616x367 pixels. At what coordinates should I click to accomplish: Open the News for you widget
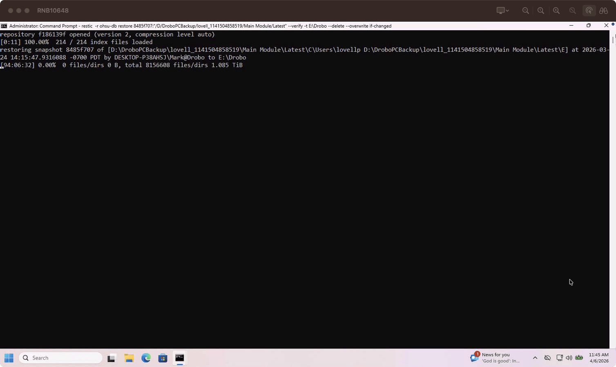point(495,358)
